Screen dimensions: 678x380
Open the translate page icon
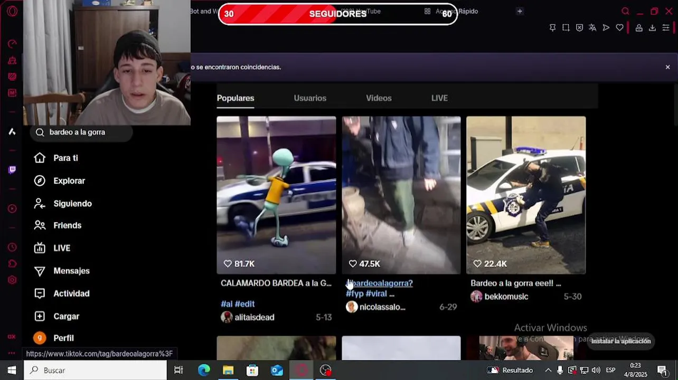(x=592, y=27)
